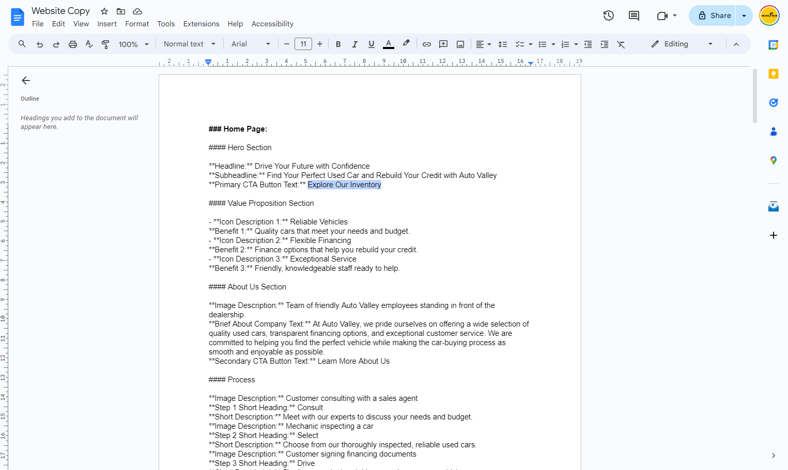Open Google Calendar side panel icon
The height and width of the screenshot is (470, 788).
tap(774, 45)
